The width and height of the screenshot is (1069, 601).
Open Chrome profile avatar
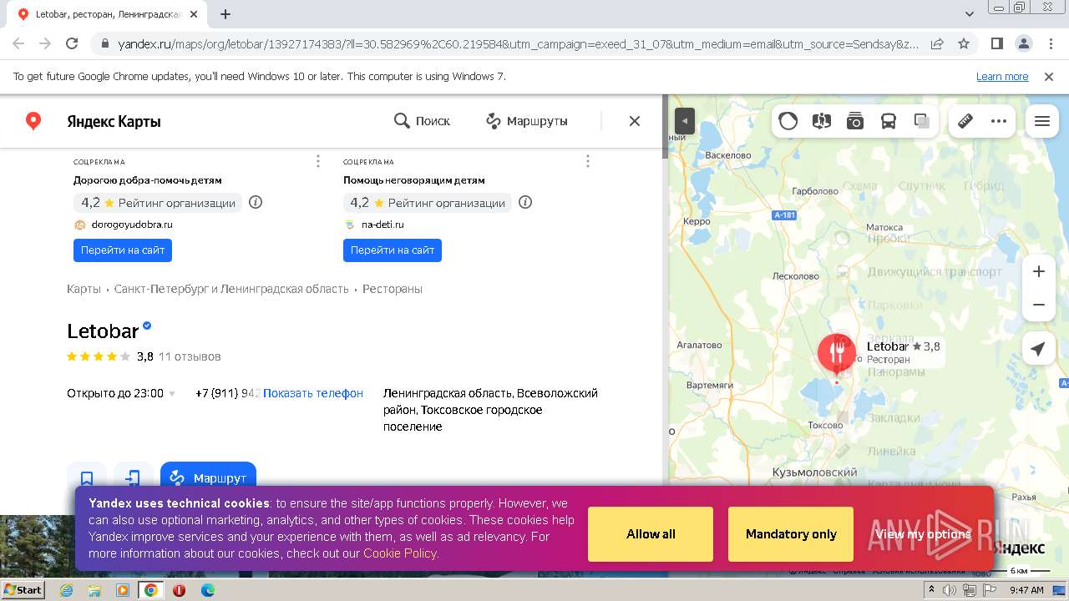1023,43
